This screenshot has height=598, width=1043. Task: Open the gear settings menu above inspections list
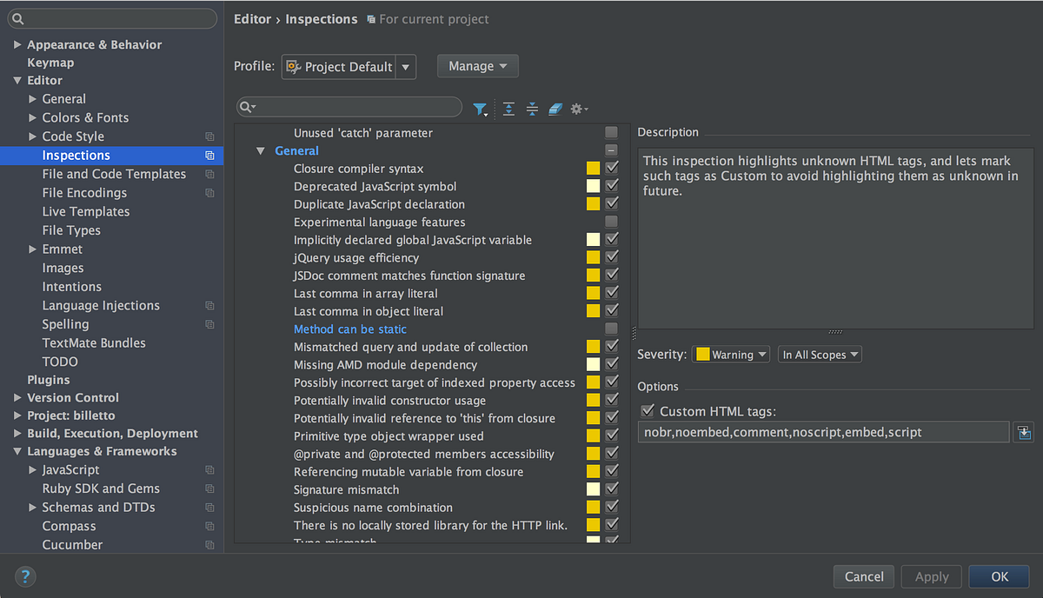click(x=578, y=109)
